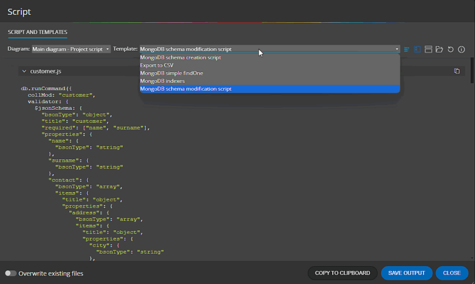This screenshot has width=475, height=284.
Task: Open the templates folder icon
Action: click(439, 49)
